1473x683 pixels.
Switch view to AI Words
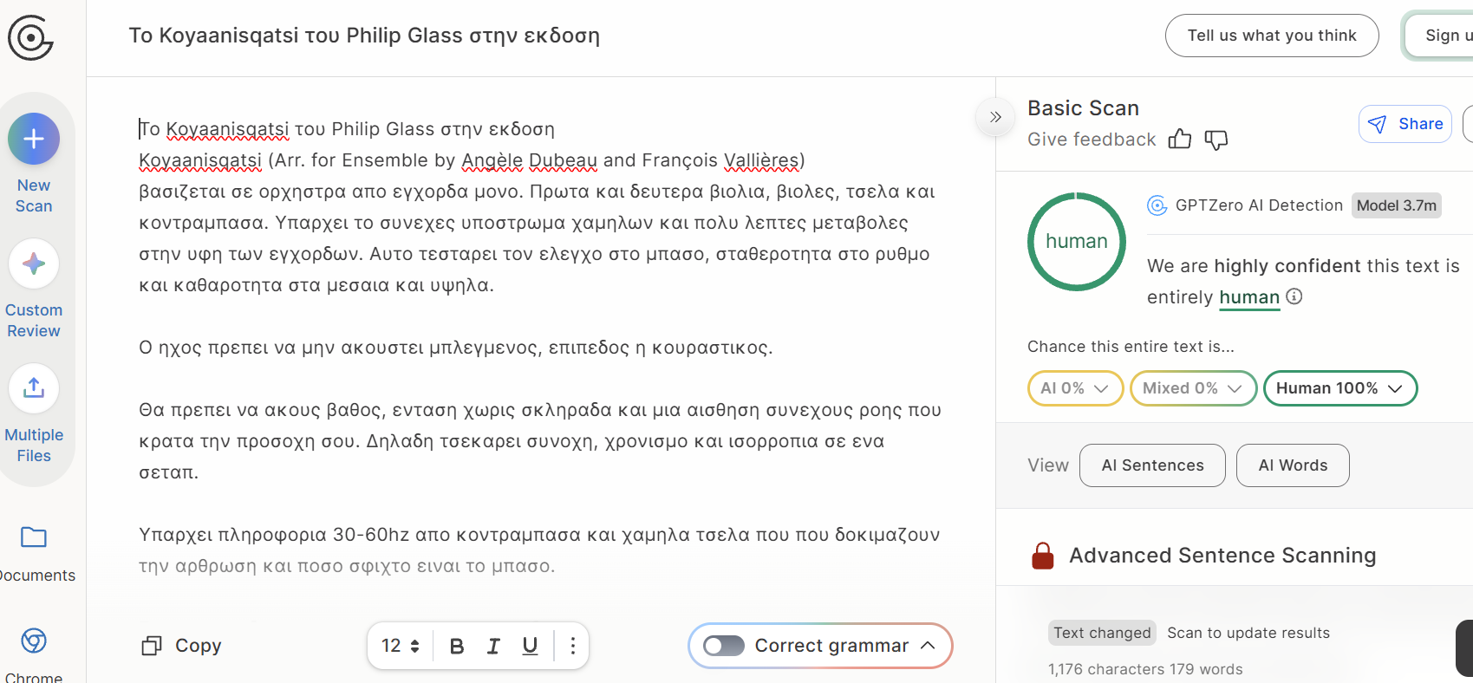[x=1293, y=465]
